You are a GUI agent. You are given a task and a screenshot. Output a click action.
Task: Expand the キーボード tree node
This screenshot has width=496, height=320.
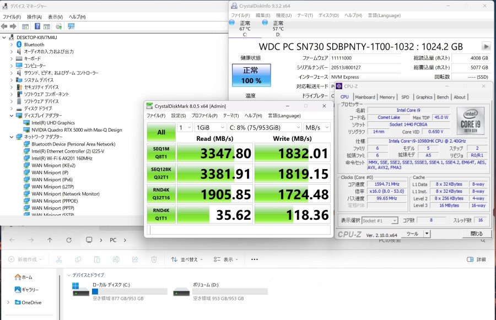[12, 58]
